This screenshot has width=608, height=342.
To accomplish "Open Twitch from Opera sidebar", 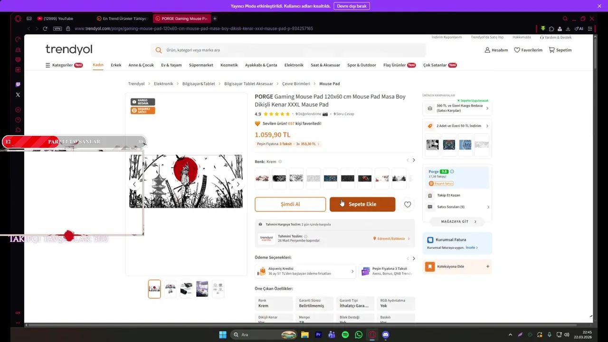I will tap(18, 85).
